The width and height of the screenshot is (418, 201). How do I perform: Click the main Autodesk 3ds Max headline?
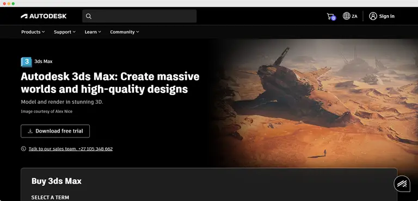(x=110, y=83)
